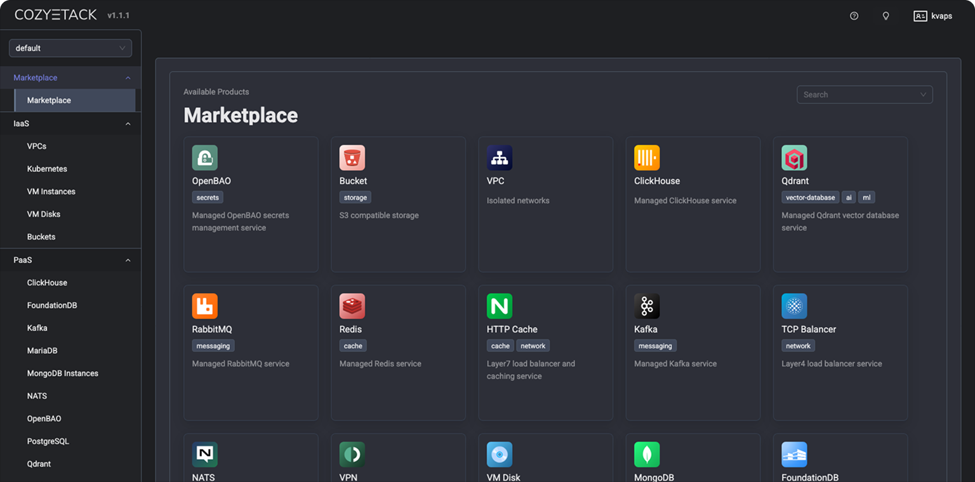Click messaging tag on RabbitMQ card
The height and width of the screenshot is (482, 975).
(213, 346)
